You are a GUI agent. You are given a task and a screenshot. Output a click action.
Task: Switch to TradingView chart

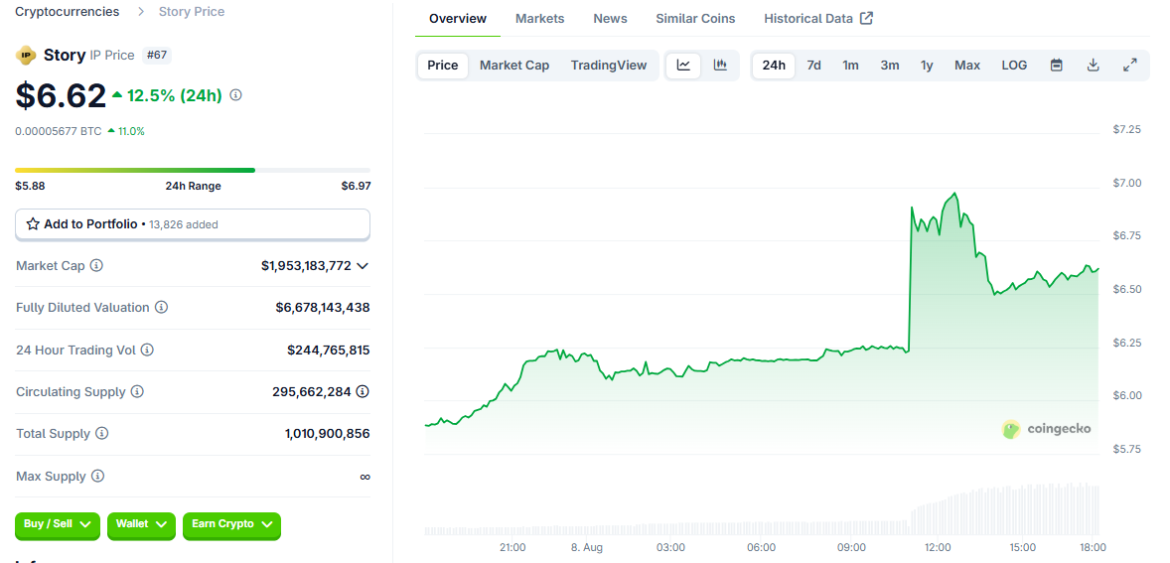click(x=609, y=65)
